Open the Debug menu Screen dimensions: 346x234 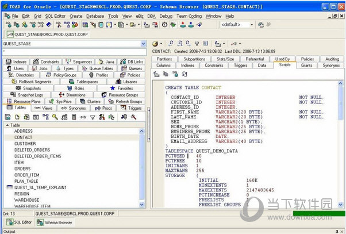coord(166,16)
